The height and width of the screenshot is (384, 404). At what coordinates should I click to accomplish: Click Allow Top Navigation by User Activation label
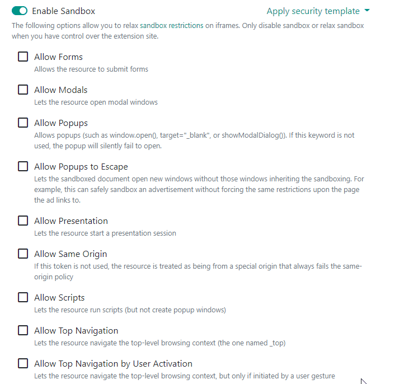113,364
